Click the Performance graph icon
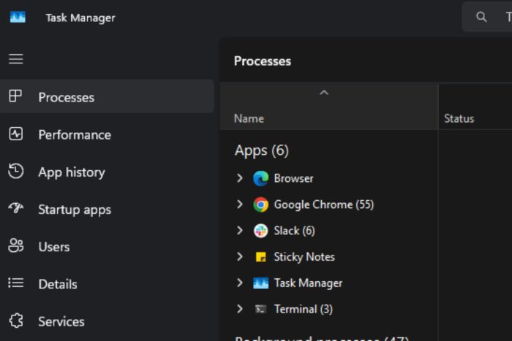Screen dimensions: 512x341 coord(15,134)
